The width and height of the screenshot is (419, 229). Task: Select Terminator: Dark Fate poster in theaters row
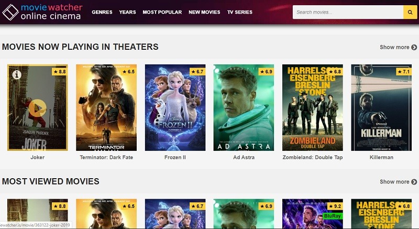(106, 107)
